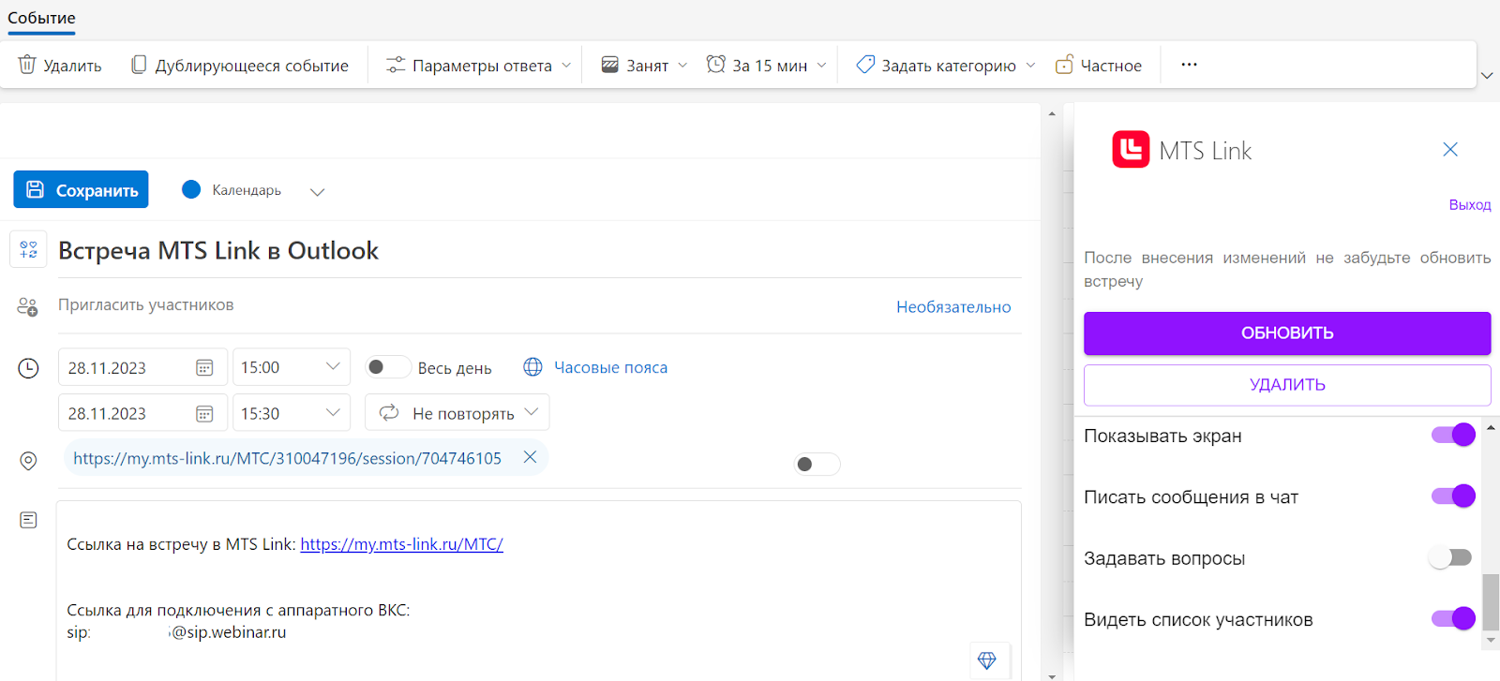
Task: Open Параметры ответа options
Action: coord(478,66)
